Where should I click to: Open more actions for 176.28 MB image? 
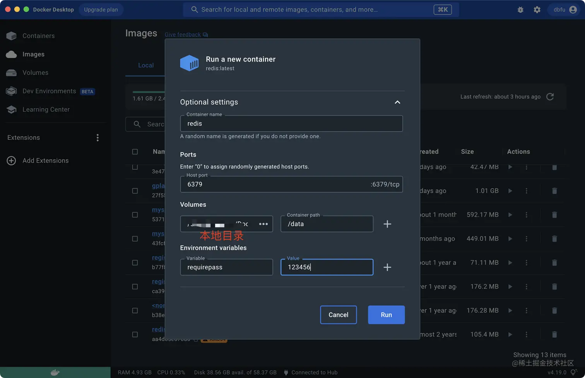(x=526, y=311)
